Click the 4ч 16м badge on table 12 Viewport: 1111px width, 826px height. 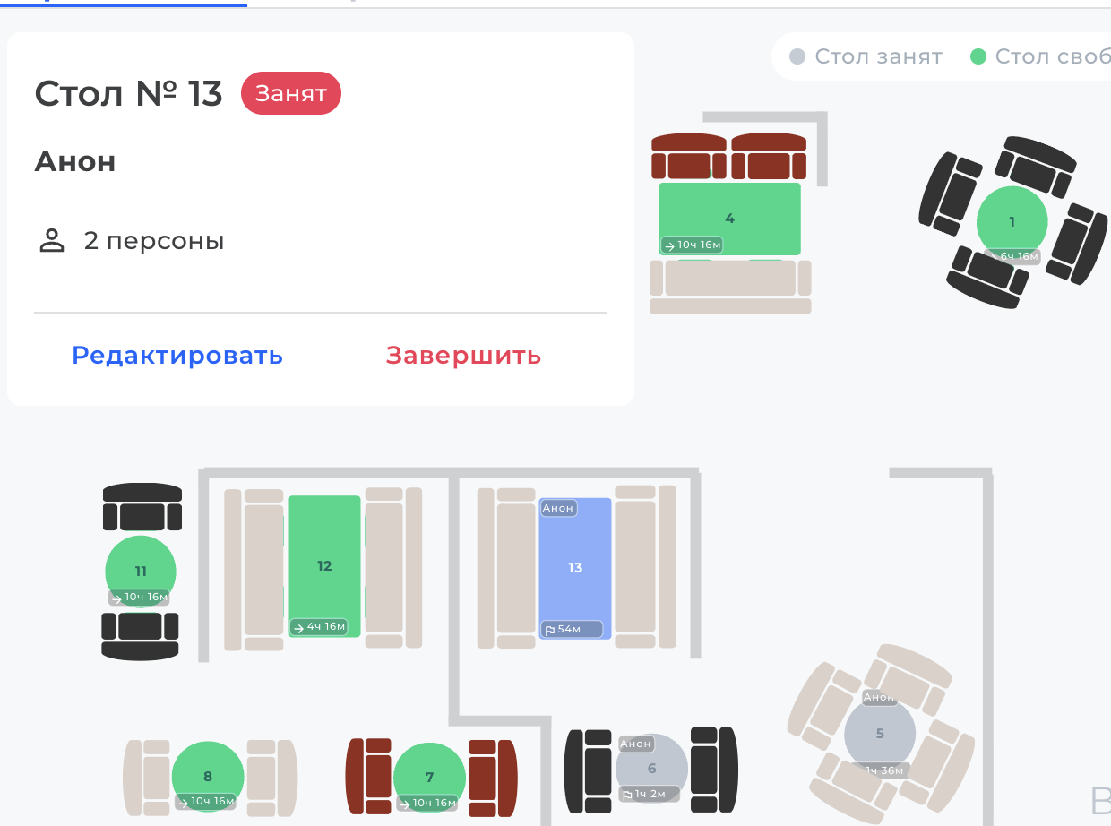[319, 627]
